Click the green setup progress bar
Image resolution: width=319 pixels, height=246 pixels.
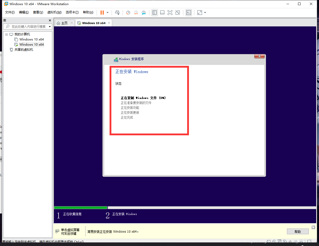point(81,208)
